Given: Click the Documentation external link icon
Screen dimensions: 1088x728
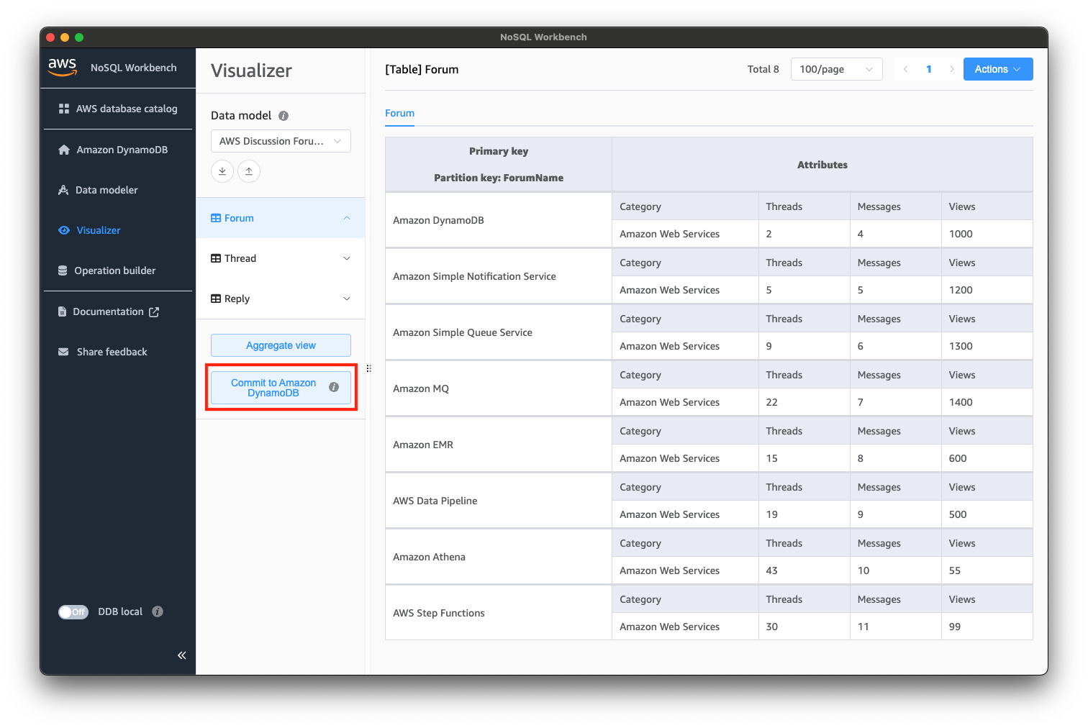Looking at the screenshot, I should point(154,311).
